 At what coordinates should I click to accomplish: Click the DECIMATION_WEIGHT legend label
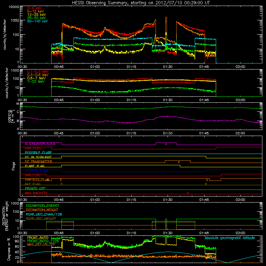tap(42, 210)
